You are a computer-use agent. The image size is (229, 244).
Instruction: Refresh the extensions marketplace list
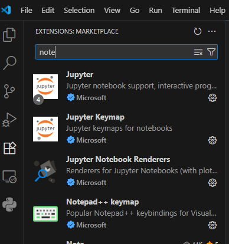coord(197,31)
